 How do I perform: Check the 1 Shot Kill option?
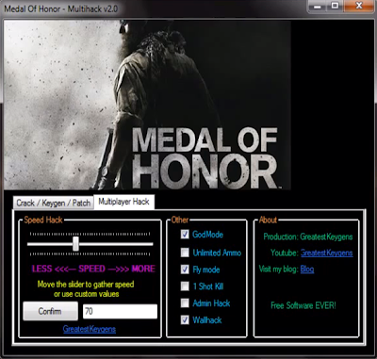click(x=185, y=286)
